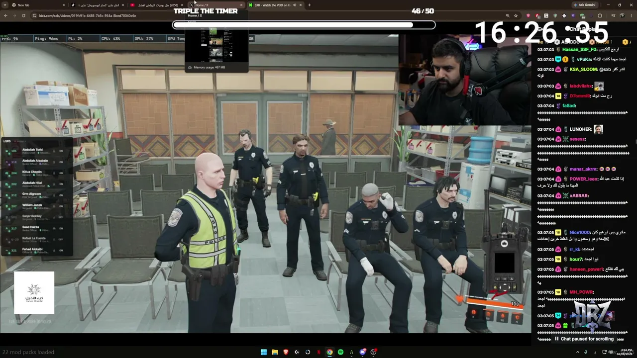Viewport: 637px width, 358px height.
Task: Close the Home / X tab
Action: tap(241, 5)
